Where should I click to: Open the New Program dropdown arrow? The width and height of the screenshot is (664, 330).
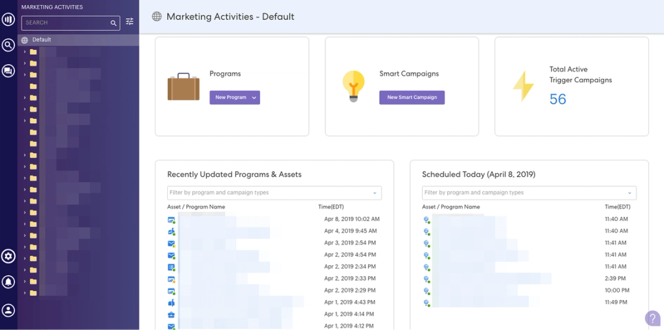coord(254,98)
